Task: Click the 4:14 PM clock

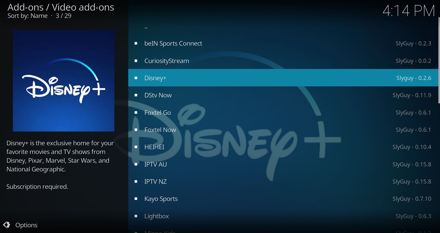Action: (408, 11)
